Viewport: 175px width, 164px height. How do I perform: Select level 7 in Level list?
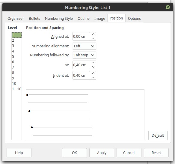pyautogui.click(x=16, y=67)
